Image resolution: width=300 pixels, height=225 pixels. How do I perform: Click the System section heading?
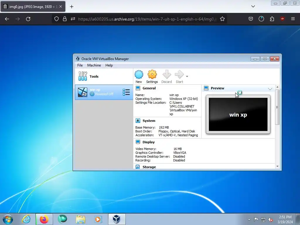pyautogui.click(x=149, y=121)
